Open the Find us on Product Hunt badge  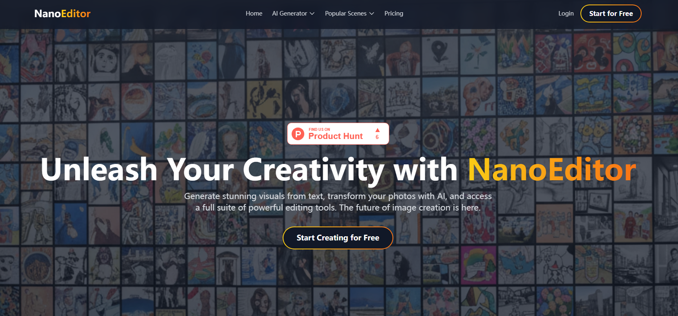338,134
